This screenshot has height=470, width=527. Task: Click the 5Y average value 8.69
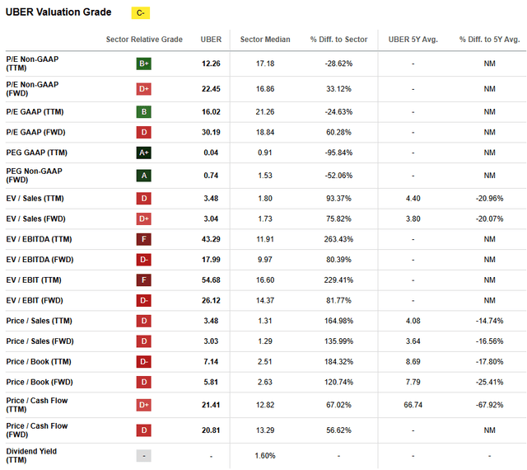tap(413, 362)
